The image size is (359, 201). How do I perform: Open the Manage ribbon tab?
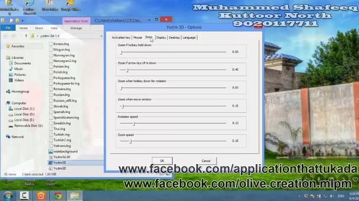pos(76,28)
